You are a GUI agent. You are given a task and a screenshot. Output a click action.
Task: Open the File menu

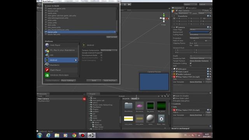point(38,1)
